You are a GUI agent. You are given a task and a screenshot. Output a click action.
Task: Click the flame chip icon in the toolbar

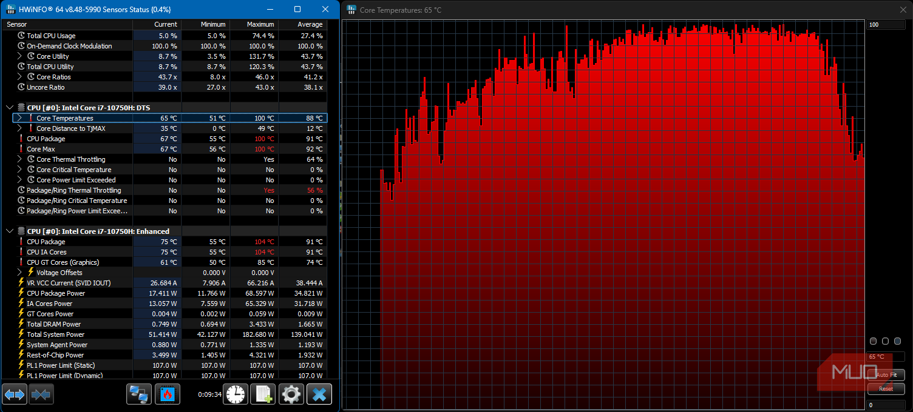tap(167, 394)
